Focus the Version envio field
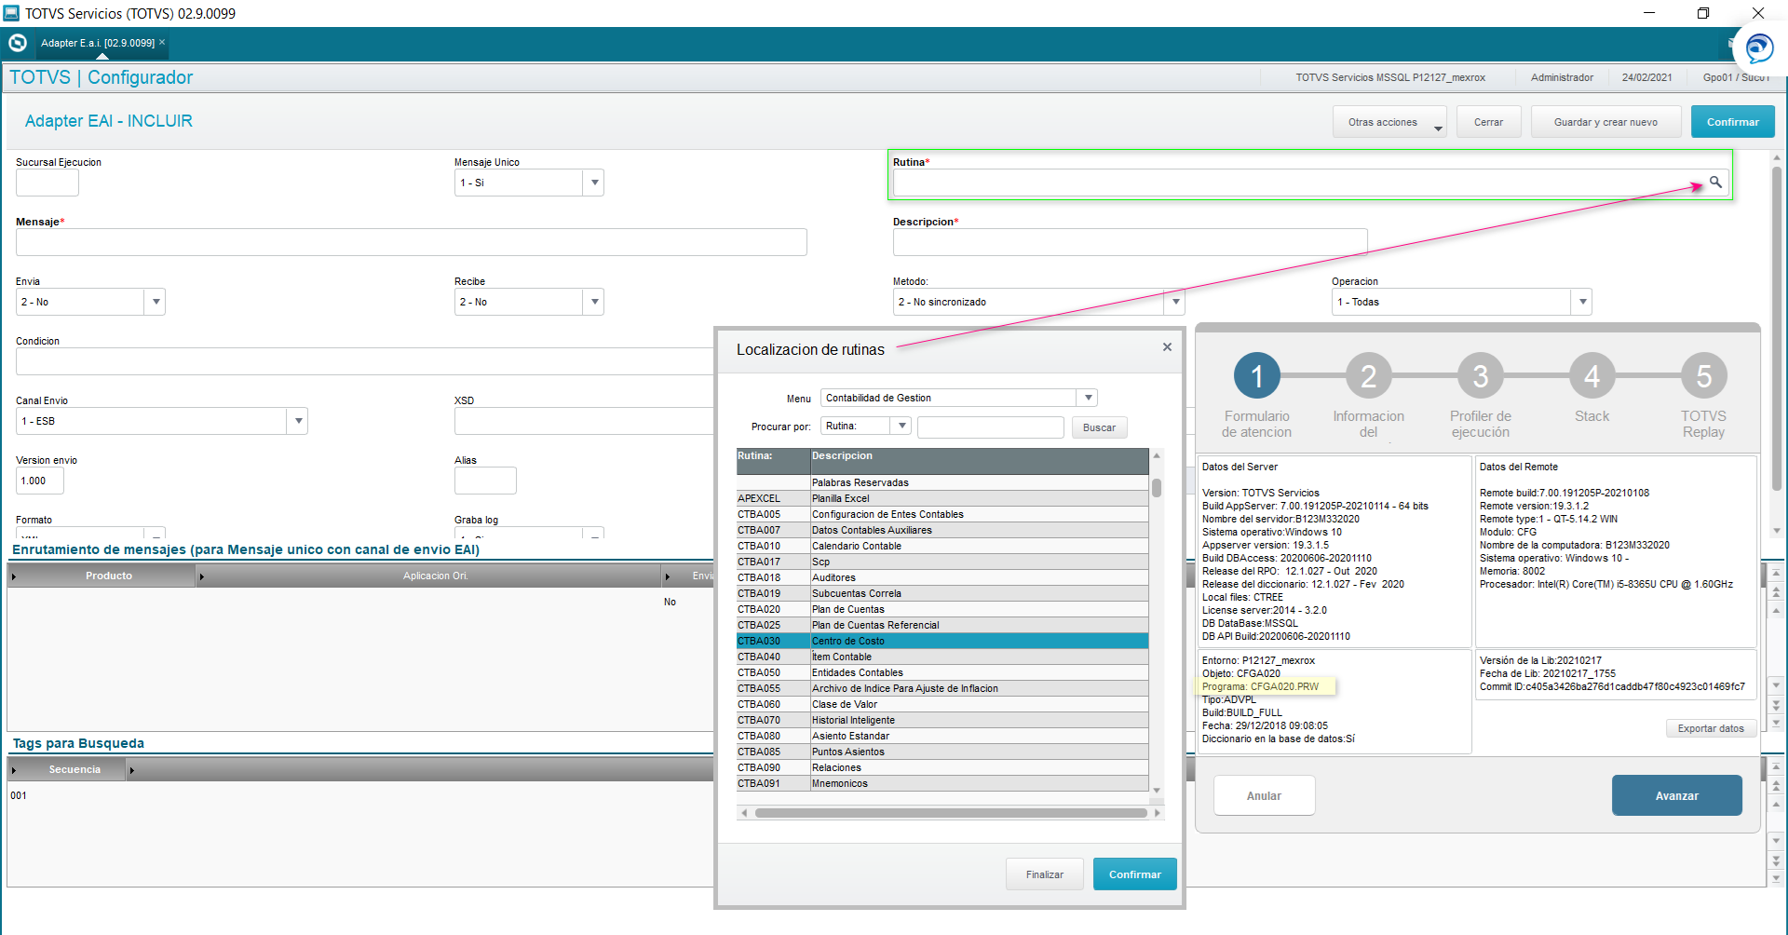1788x935 pixels. [39, 481]
